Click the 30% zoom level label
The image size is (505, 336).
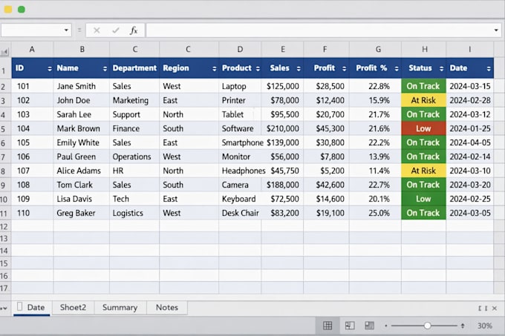[x=484, y=326]
